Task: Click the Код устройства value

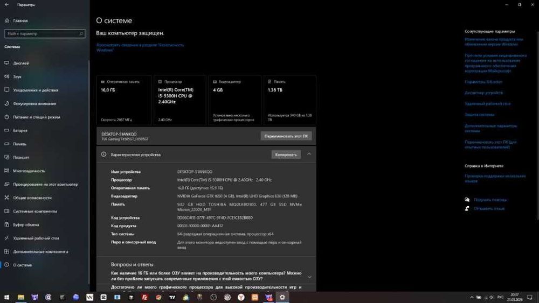Action: tap(215, 217)
